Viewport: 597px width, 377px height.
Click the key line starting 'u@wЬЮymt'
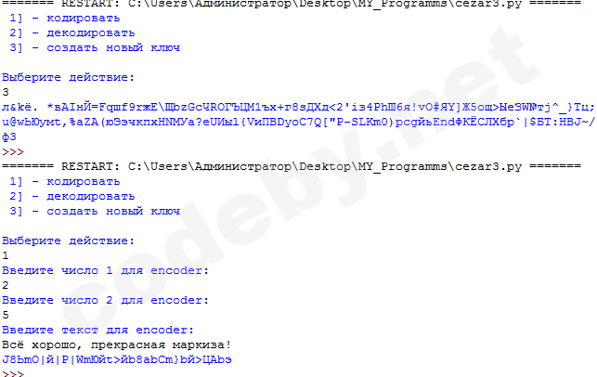298,123
